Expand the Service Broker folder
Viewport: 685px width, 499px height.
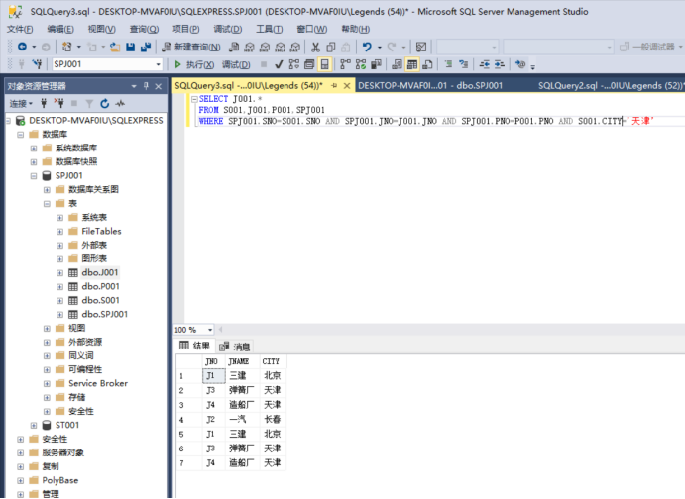pyautogui.click(x=47, y=384)
